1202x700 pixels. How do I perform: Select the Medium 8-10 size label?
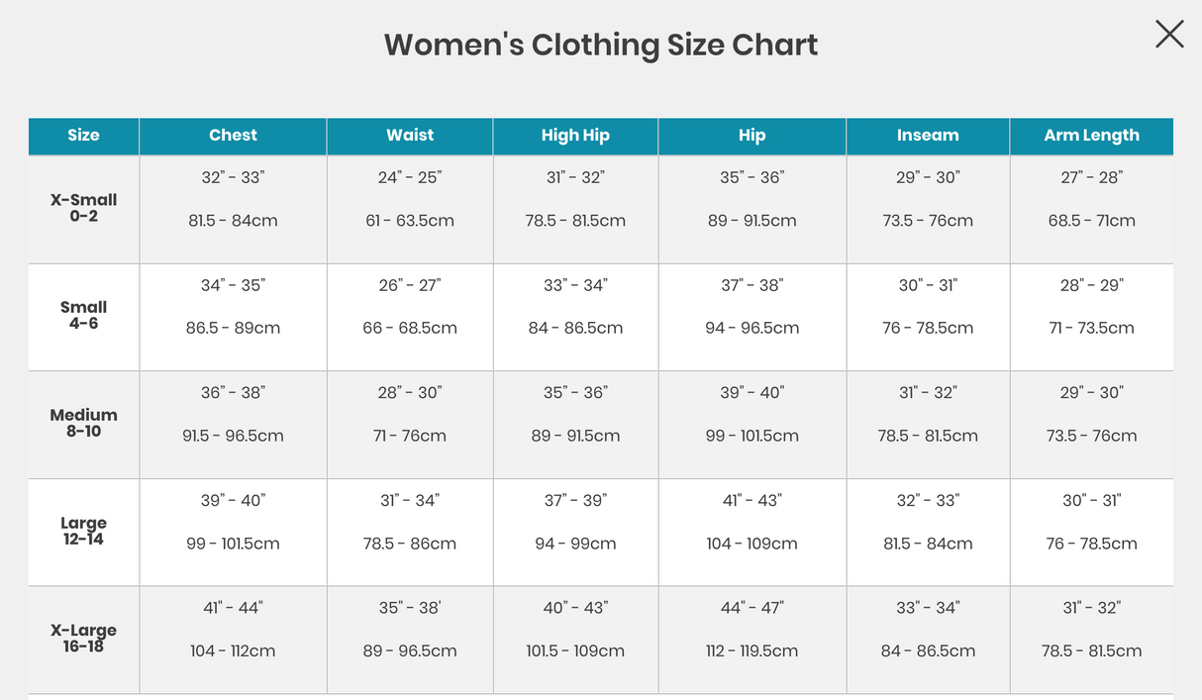[x=83, y=424]
